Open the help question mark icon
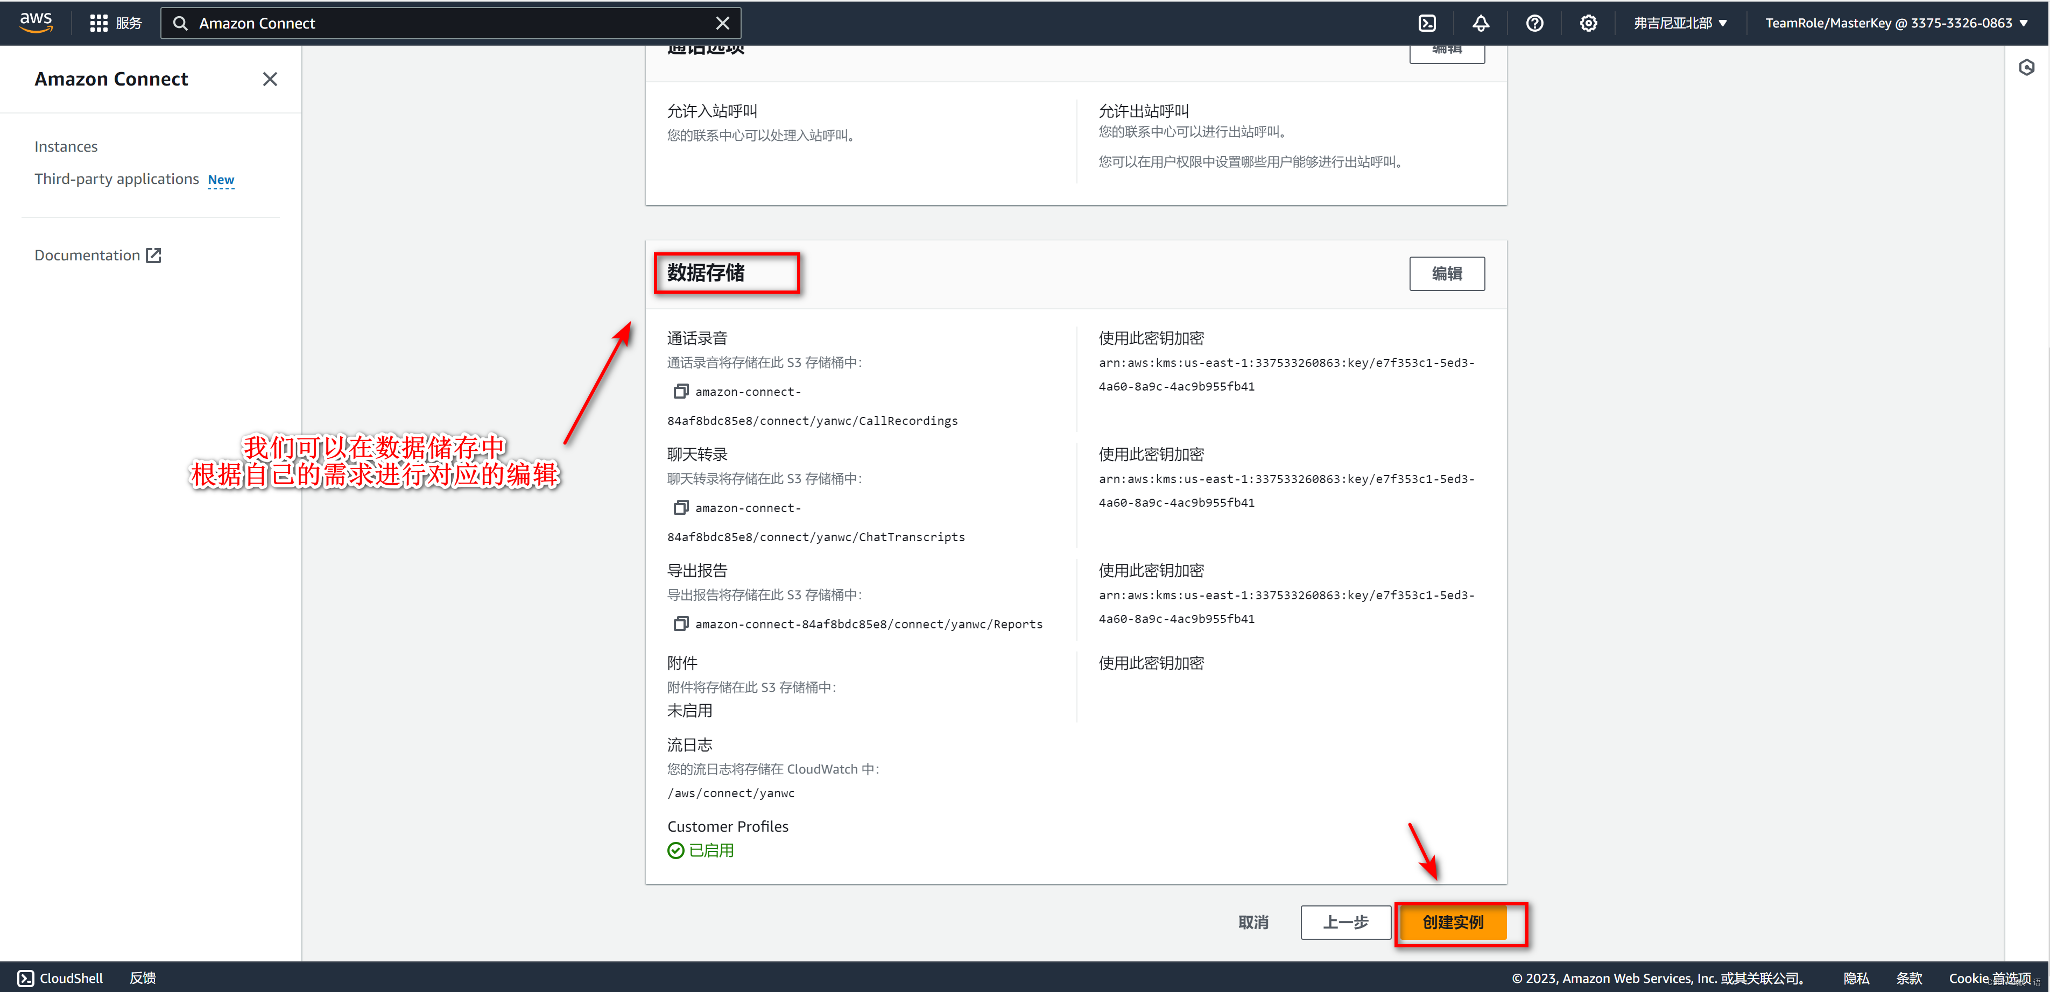 [1534, 23]
